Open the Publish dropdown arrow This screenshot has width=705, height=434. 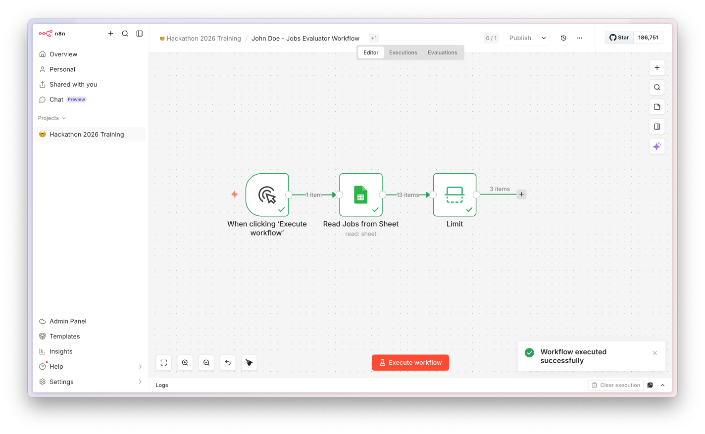(544, 38)
